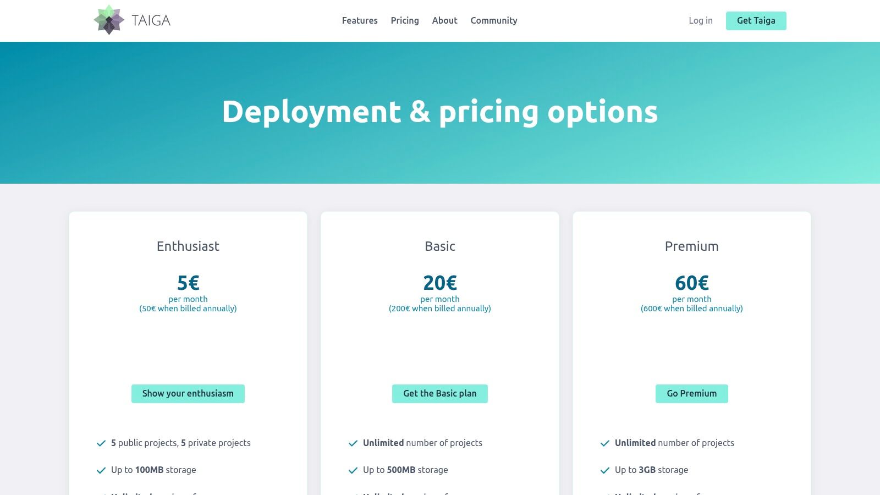Image resolution: width=880 pixels, height=495 pixels.
Task: Click the Up to 500MB storage text
Action: tap(405, 470)
